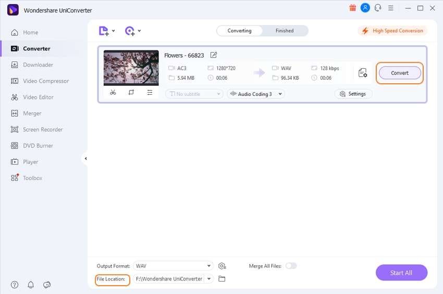Switch to the Finished tab

point(285,31)
